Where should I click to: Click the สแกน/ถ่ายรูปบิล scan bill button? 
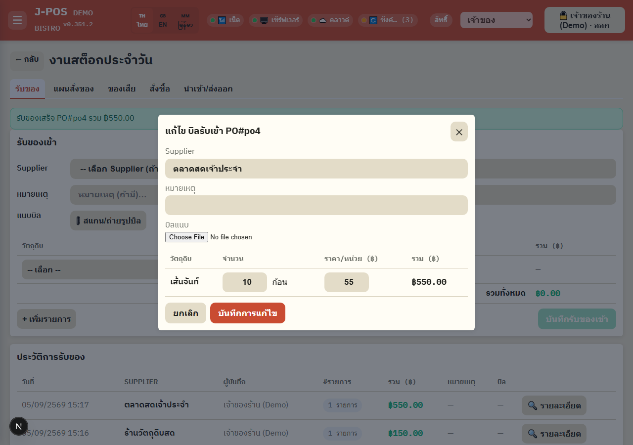point(108,221)
